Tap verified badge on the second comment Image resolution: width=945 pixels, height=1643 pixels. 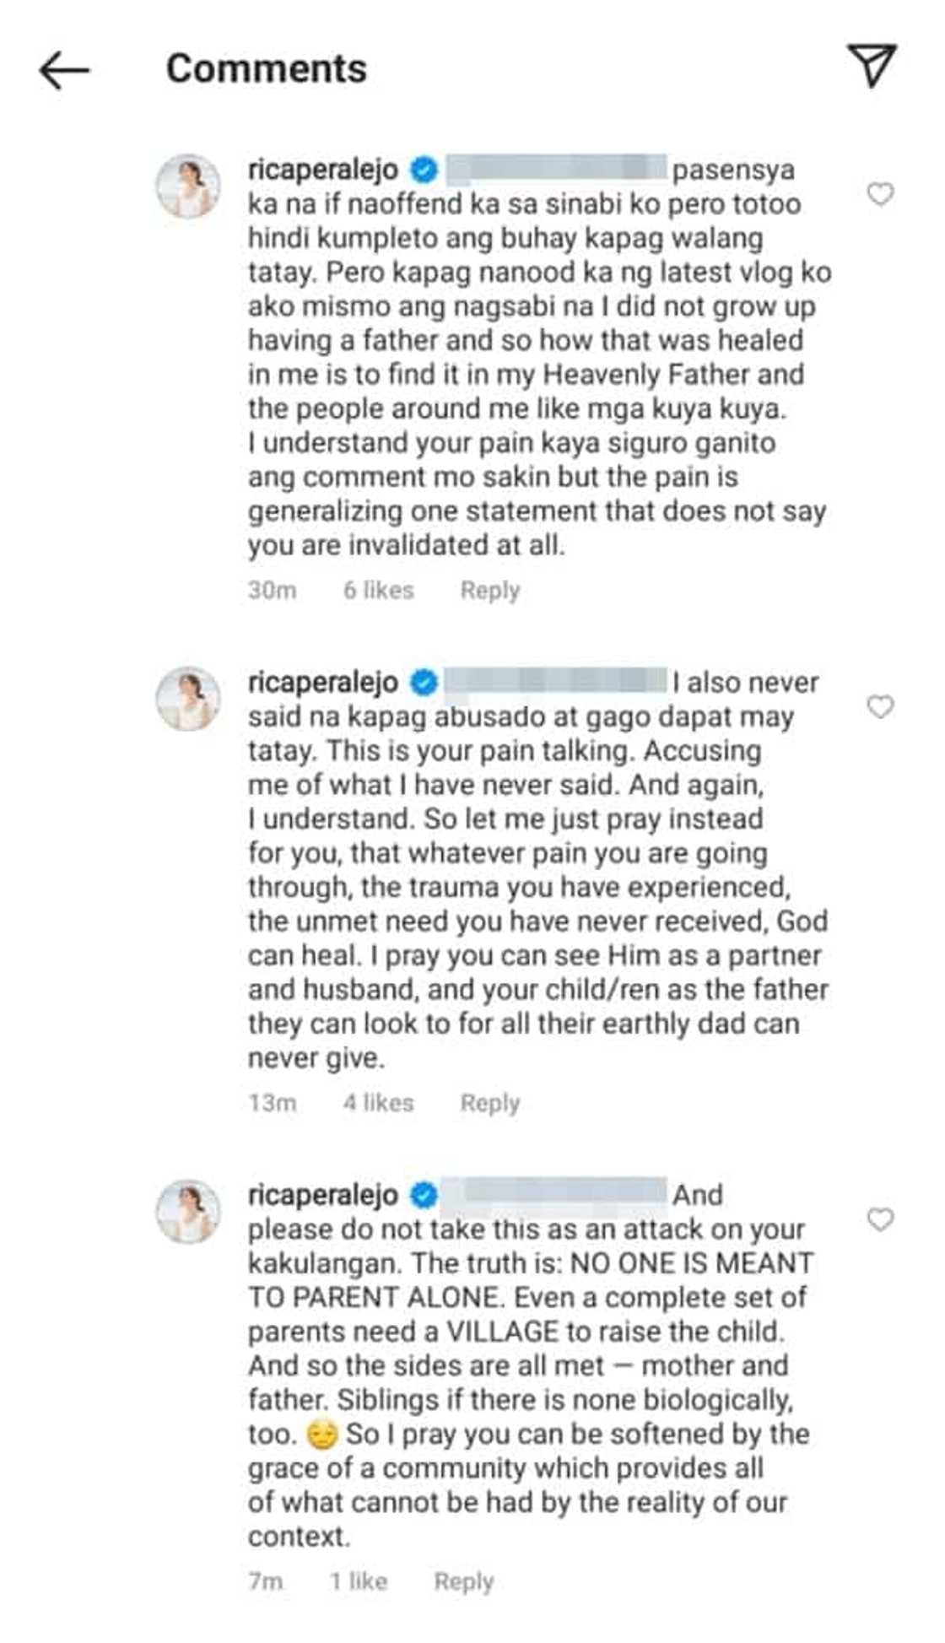point(424,683)
